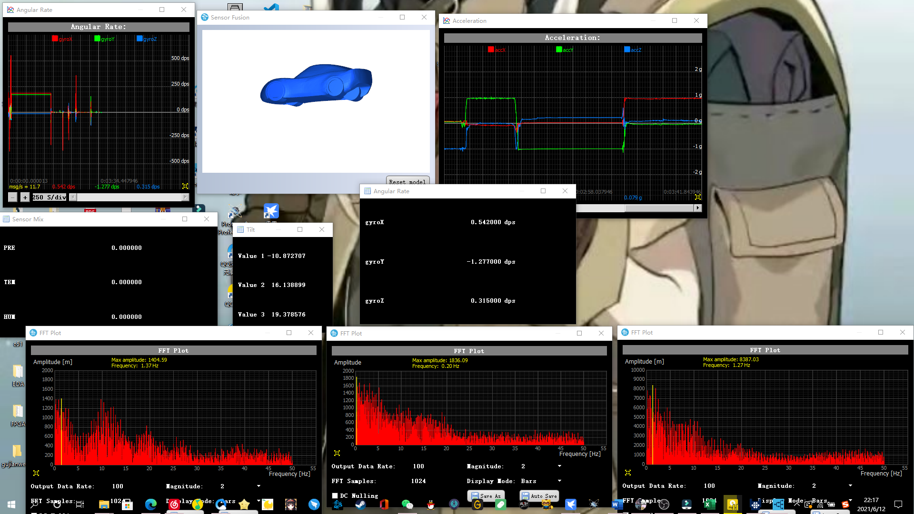Open the notification center icon
The height and width of the screenshot is (514, 914).
pos(898,504)
